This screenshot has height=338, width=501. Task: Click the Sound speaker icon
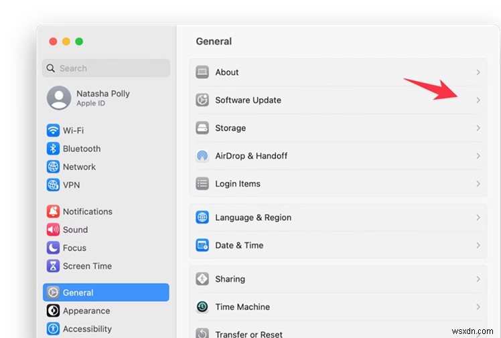[53, 230]
